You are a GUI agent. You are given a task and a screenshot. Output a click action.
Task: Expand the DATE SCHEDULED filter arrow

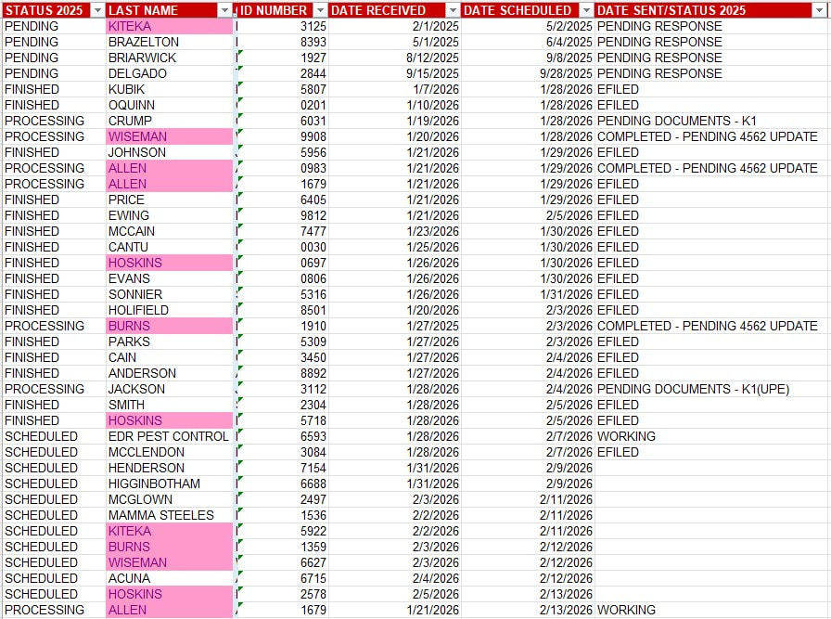click(x=584, y=10)
